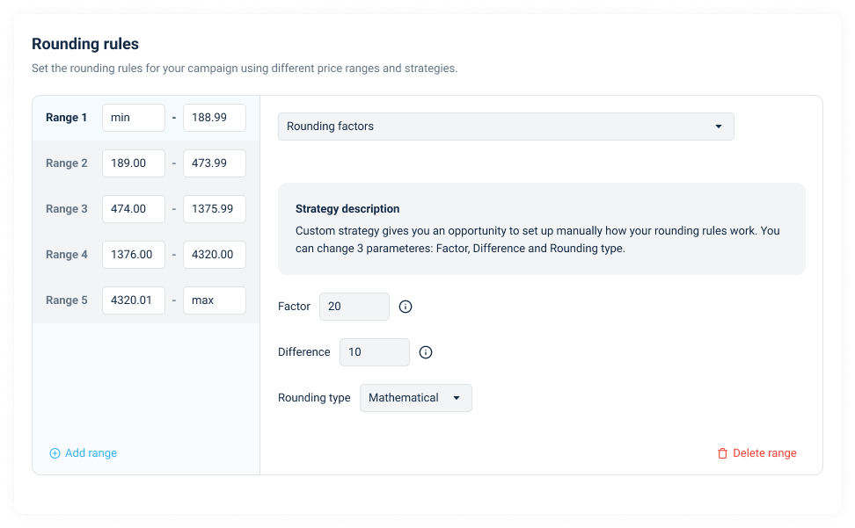Screen dimensions: 855x528
Task: Click the chevron on the Rounding type dropdown
Action: point(457,397)
